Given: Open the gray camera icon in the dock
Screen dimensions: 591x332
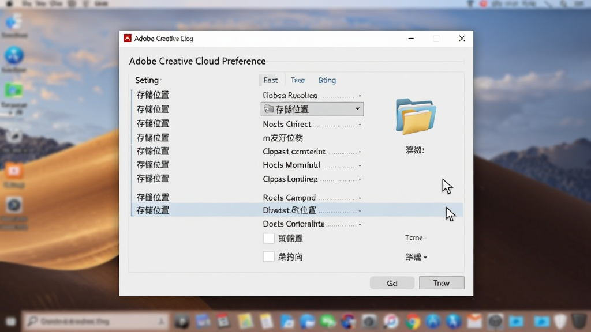Looking at the screenshot, I should [x=369, y=322].
